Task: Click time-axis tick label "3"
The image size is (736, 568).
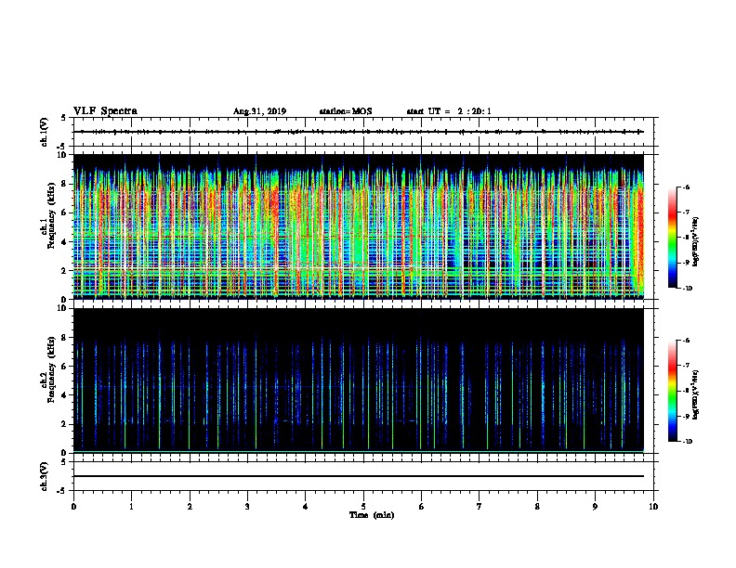Action: pyautogui.click(x=247, y=507)
